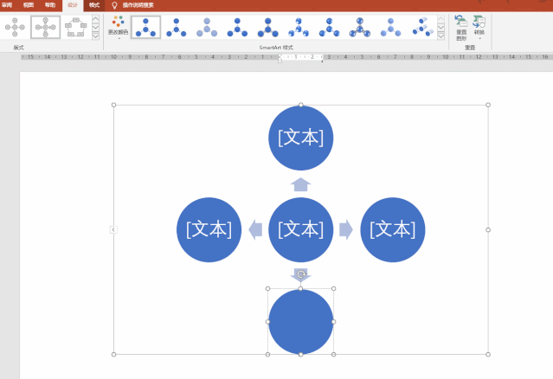Select the upward arrow shape
The height and width of the screenshot is (379, 553).
click(x=301, y=184)
